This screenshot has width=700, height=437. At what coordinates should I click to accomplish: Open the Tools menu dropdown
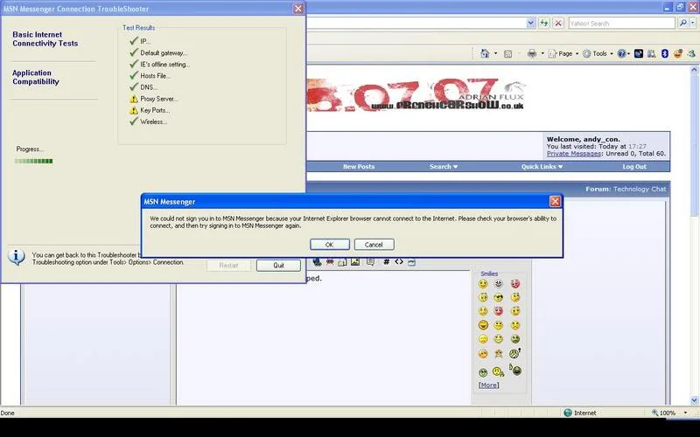click(x=598, y=53)
